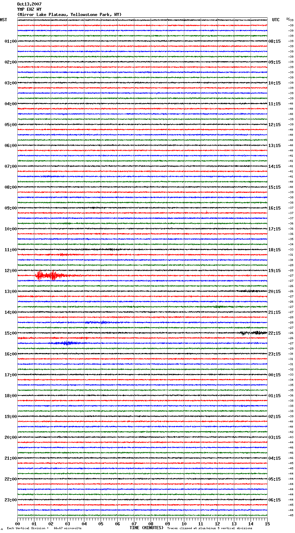Click the 'TIME (MINUTES)' axis label
This screenshot has width=295, height=533.
tap(146, 528)
